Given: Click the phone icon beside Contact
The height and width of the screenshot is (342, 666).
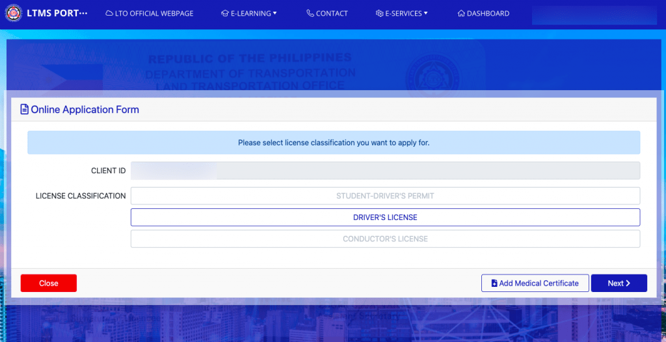Looking at the screenshot, I should click(x=310, y=13).
